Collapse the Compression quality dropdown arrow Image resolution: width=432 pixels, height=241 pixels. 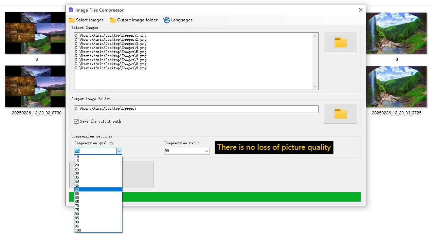(119, 151)
